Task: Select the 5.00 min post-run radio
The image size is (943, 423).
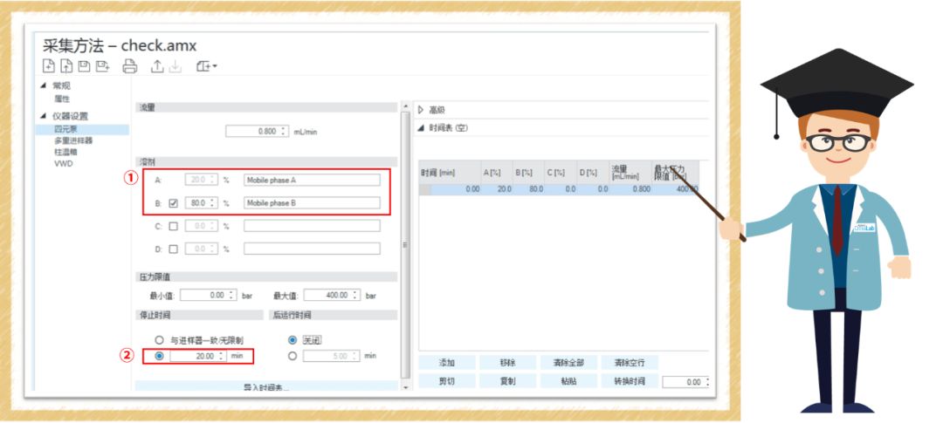Action: [x=293, y=356]
